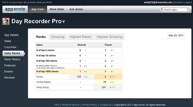The width and height of the screenshot is (193, 107).
Task: Expand the Day Recorder Pro app switcher arrow
Action: point(64,22)
